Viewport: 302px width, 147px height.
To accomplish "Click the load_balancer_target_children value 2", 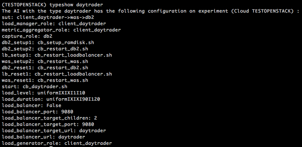I will (x=96, y=118).
